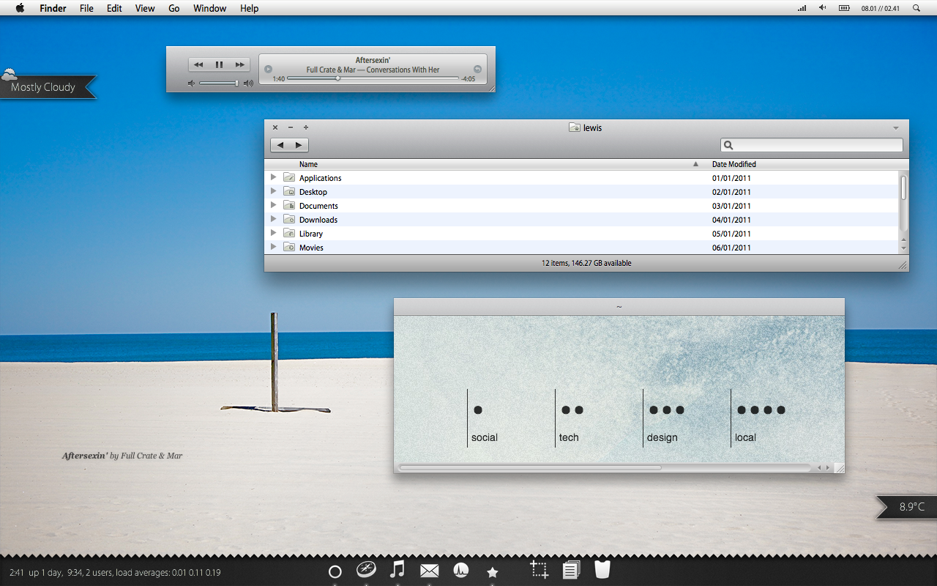937x586 pixels.
Task: Open the Window menu
Action: pos(209,8)
